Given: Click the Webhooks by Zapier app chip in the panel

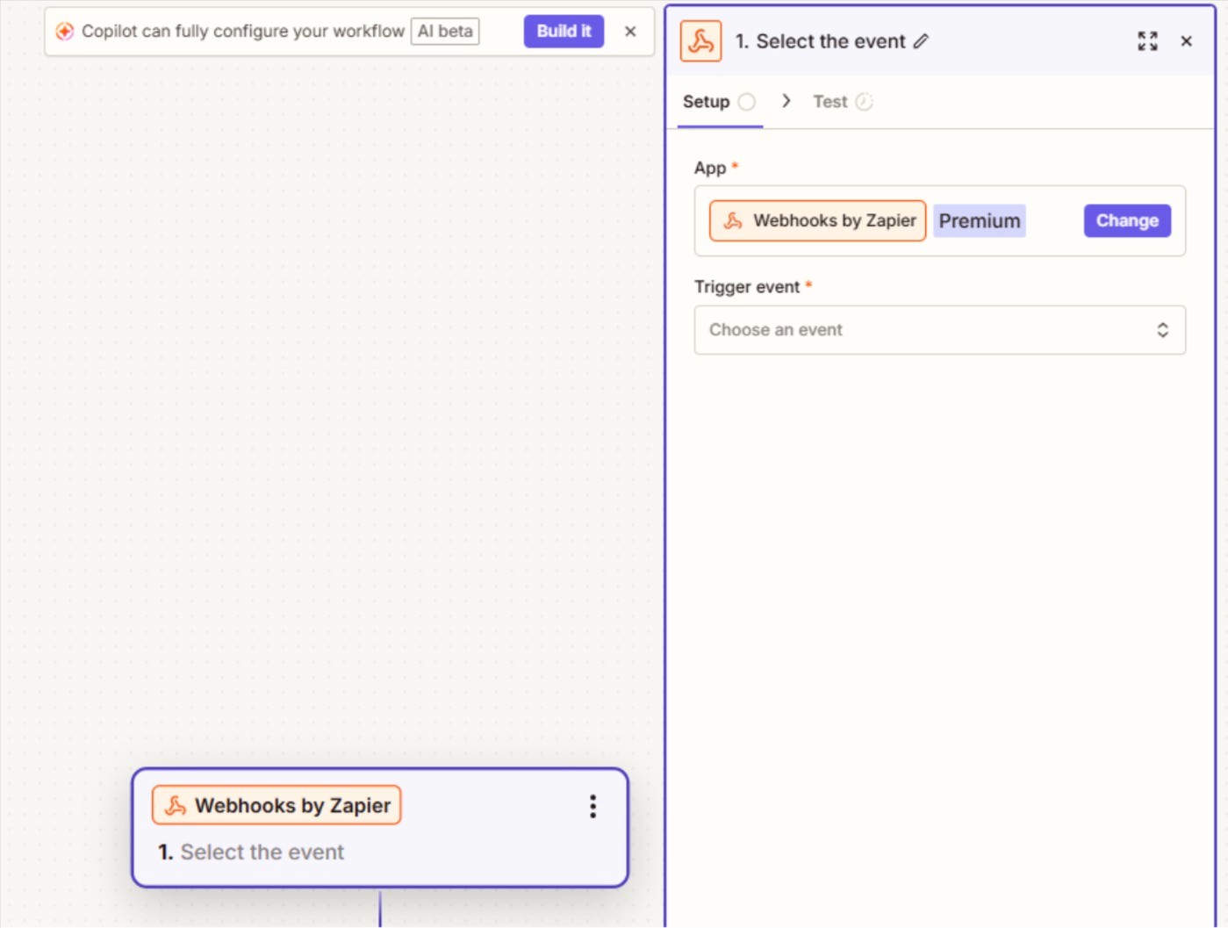Looking at the screenshot, I should (817, 221).
